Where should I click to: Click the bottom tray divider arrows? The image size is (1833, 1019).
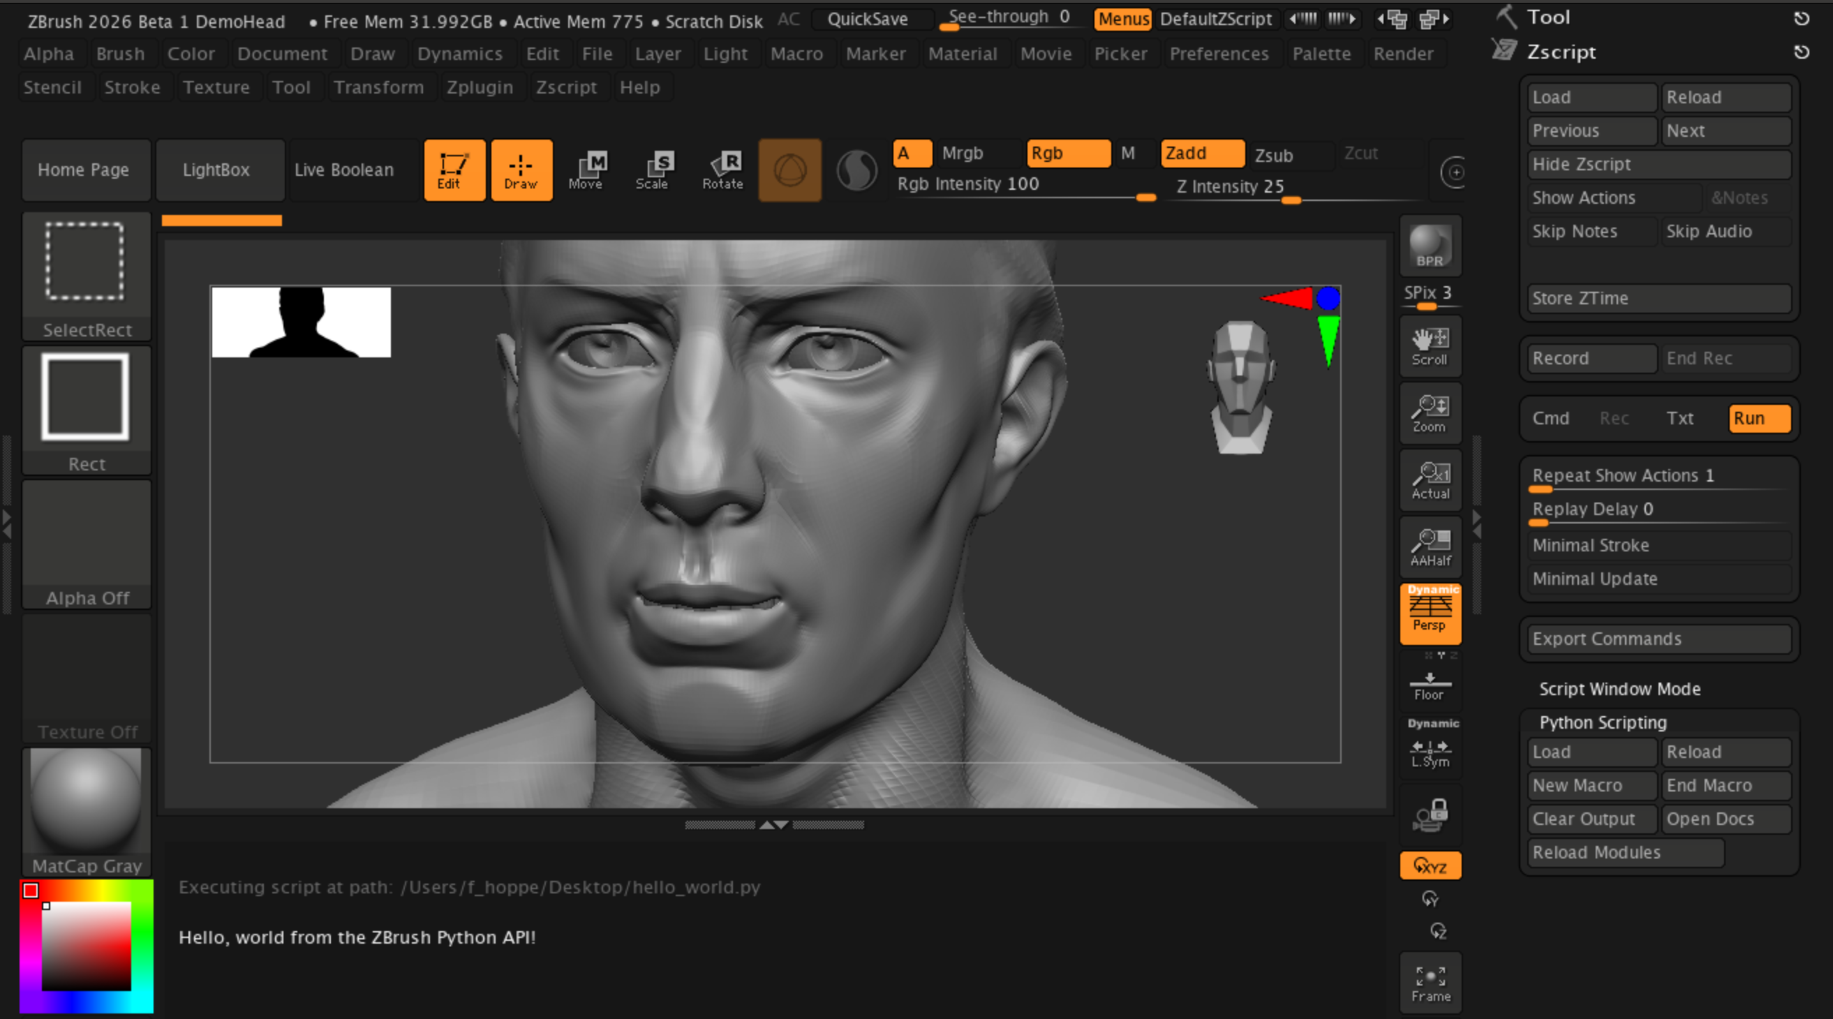pos(774,825)
